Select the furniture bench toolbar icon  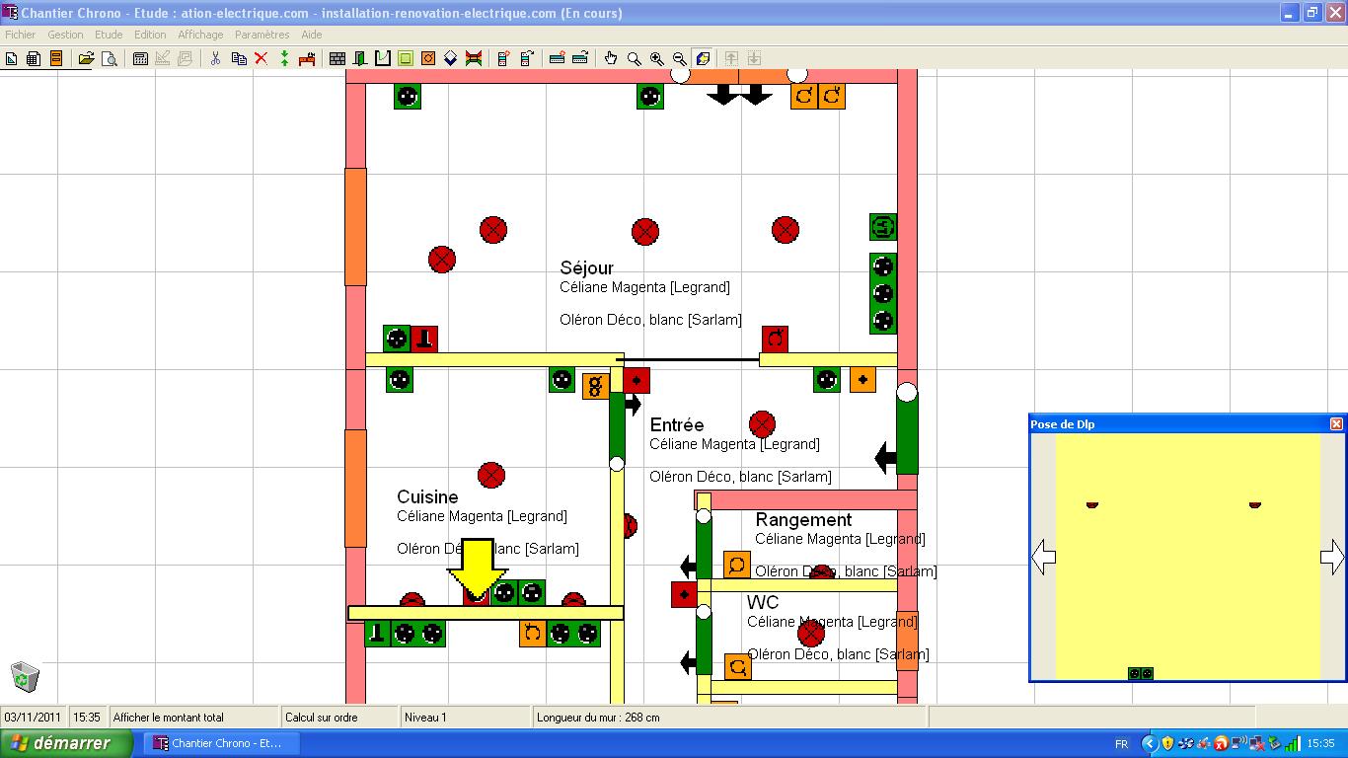click(x=307, y=59)
